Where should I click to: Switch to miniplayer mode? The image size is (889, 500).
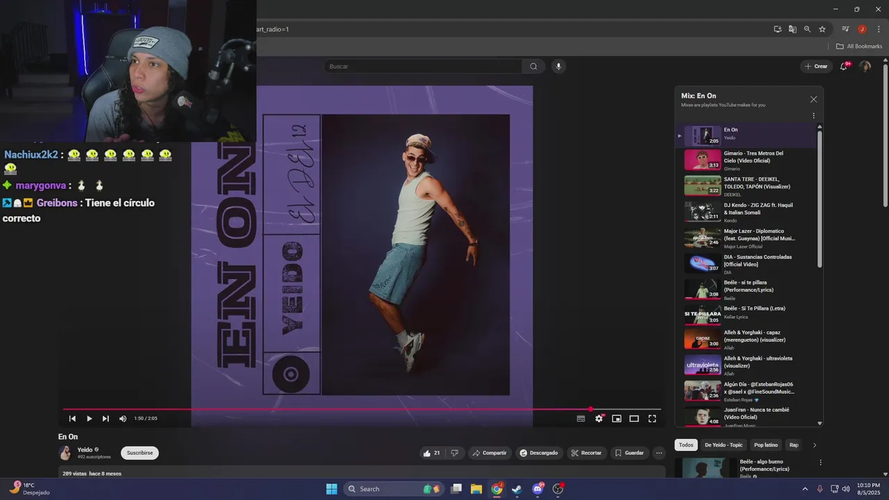[x=616, y=419]
